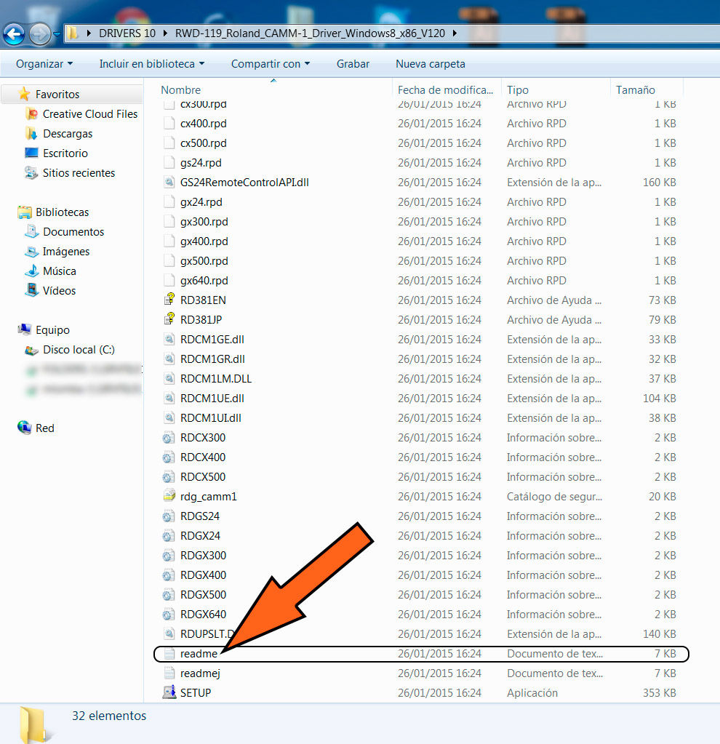Open the Compartir con dropdown
The image size is (720, 744).
[270, 64]
